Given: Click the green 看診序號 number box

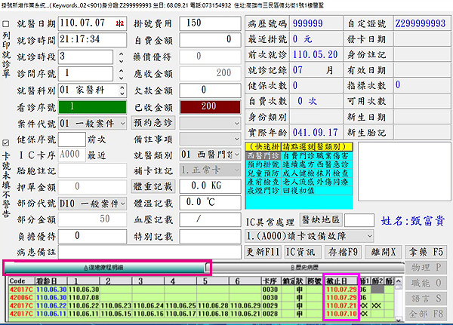Looking at the screenshot, I should point(91,107).
